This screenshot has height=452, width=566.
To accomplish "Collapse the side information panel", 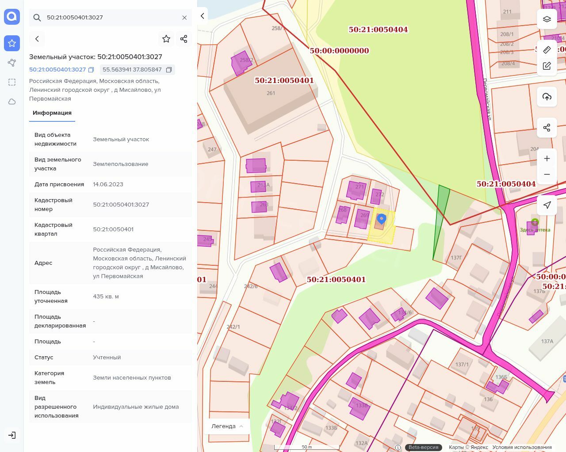I will tap(203, 16).
